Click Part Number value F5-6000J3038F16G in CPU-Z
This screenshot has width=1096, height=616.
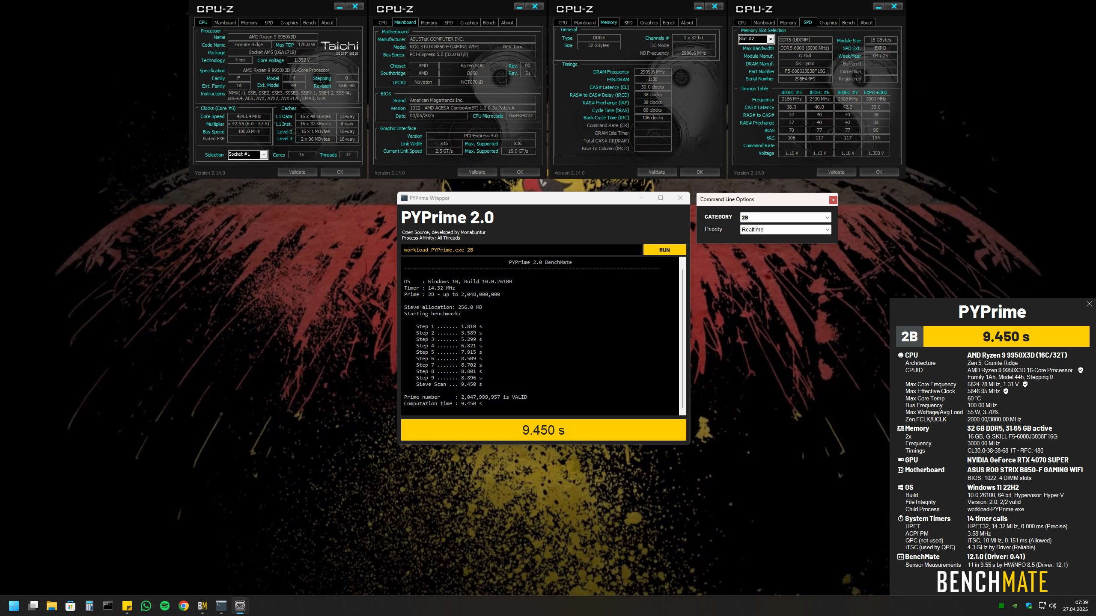[804, 71]
